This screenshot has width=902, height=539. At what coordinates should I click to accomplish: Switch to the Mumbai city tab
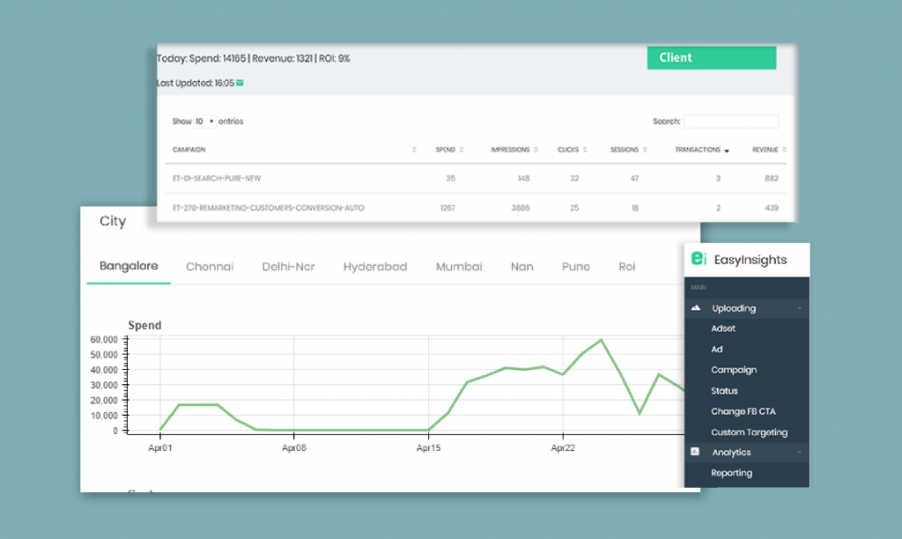(459, 266)
